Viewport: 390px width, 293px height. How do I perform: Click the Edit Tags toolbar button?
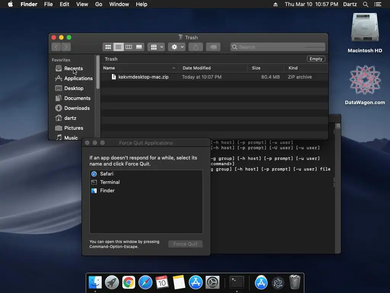point(213,47)
